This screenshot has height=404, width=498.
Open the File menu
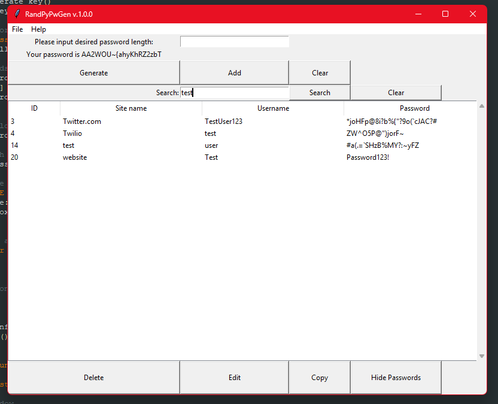[x=17, y=29]
